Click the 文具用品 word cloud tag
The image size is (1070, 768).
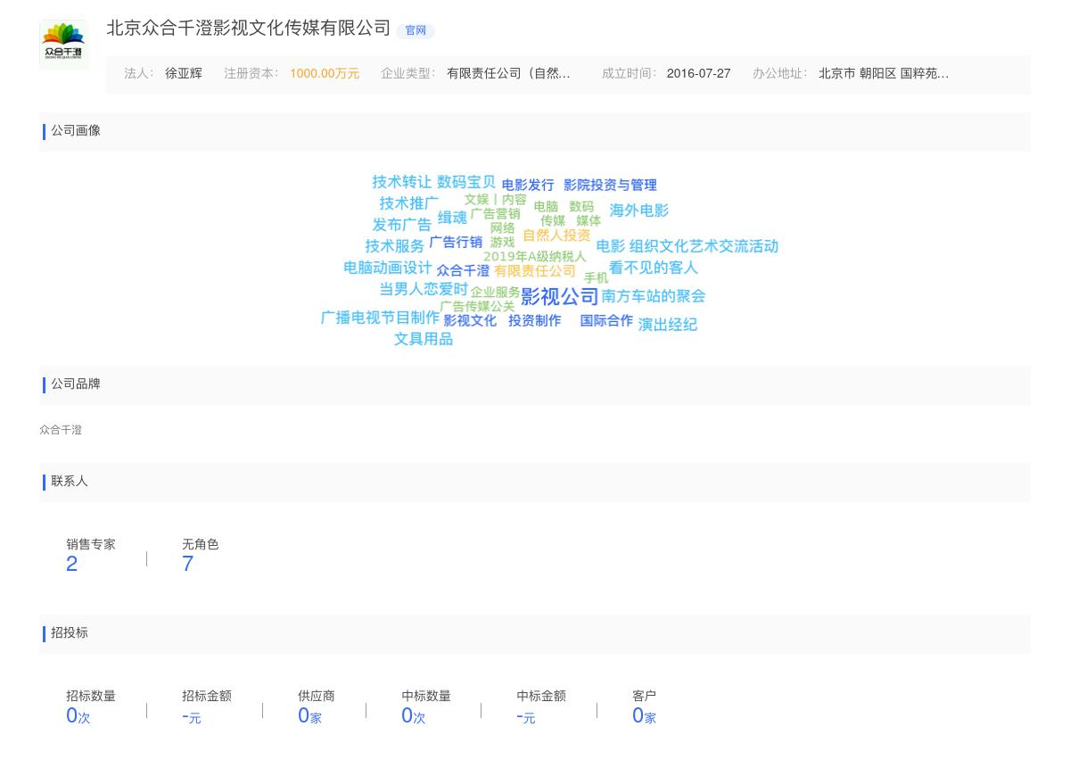424,339
